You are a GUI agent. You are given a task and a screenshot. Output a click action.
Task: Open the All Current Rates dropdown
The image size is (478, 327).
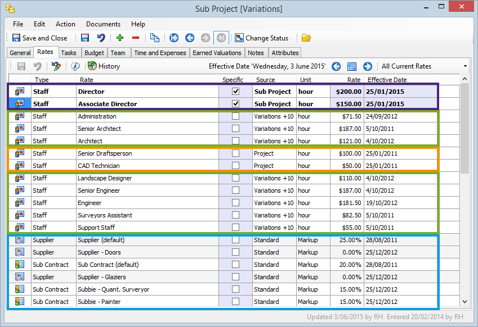(465, 66)
